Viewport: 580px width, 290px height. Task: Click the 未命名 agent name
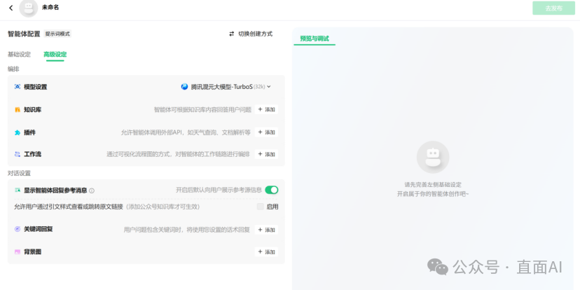(x=50, y=8)
